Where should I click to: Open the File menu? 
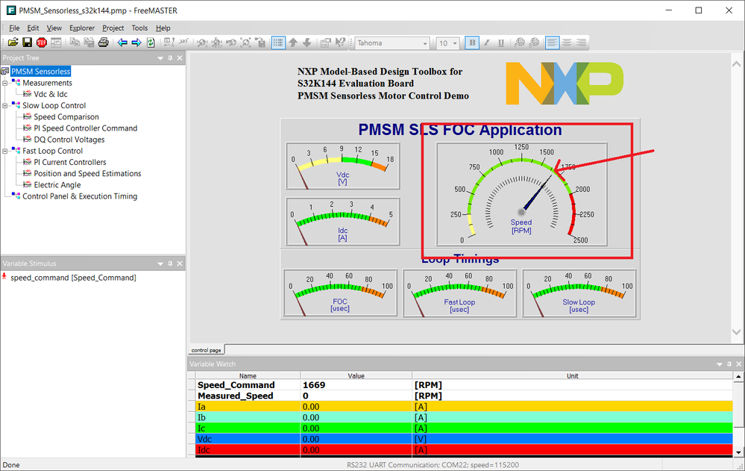(x=14, y=28)
